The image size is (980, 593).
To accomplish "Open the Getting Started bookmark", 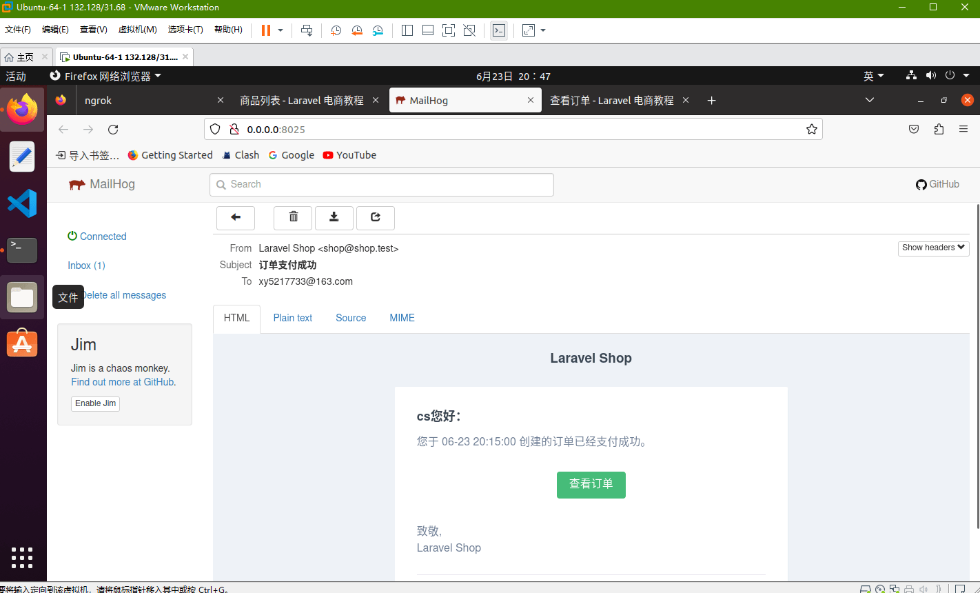I will pos(170,155).
